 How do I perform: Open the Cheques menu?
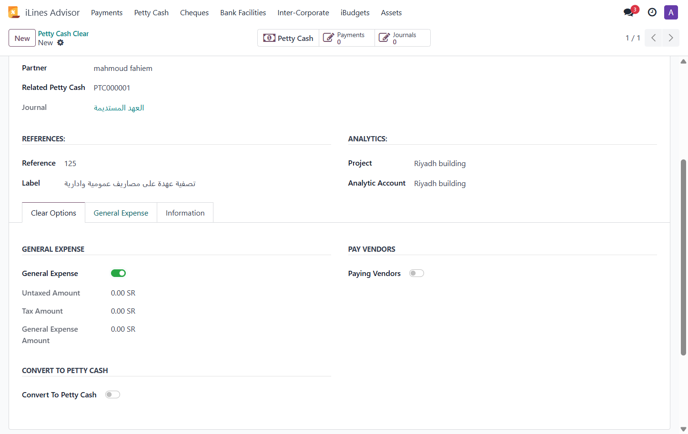[x=194, y=13]
